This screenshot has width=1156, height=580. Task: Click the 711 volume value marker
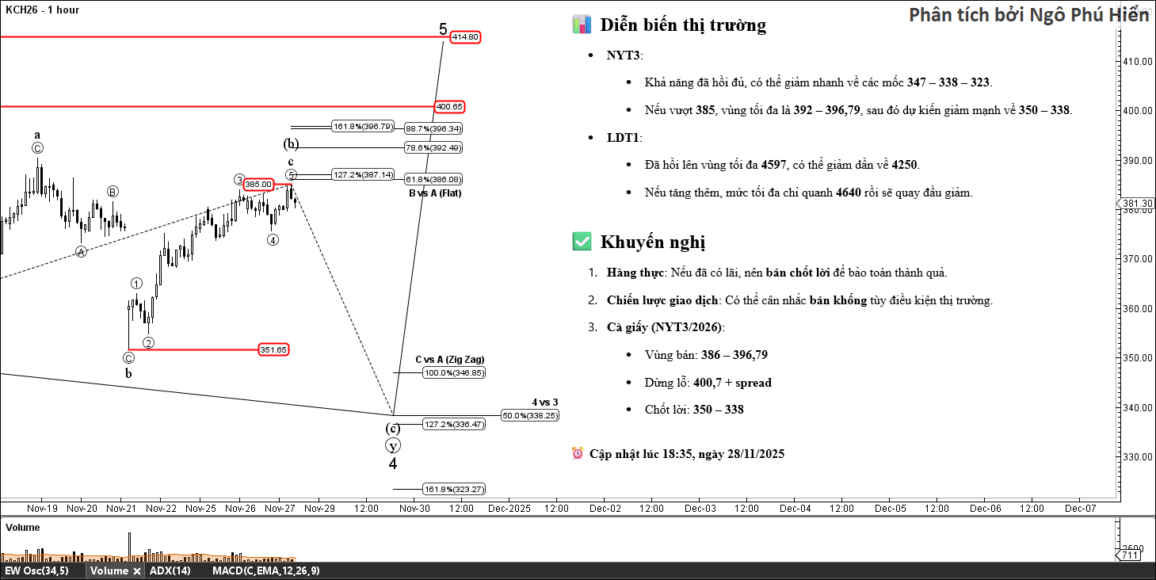tap(1131, 555)
